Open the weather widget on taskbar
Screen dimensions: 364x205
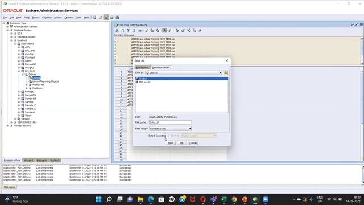tap(16, 199)
